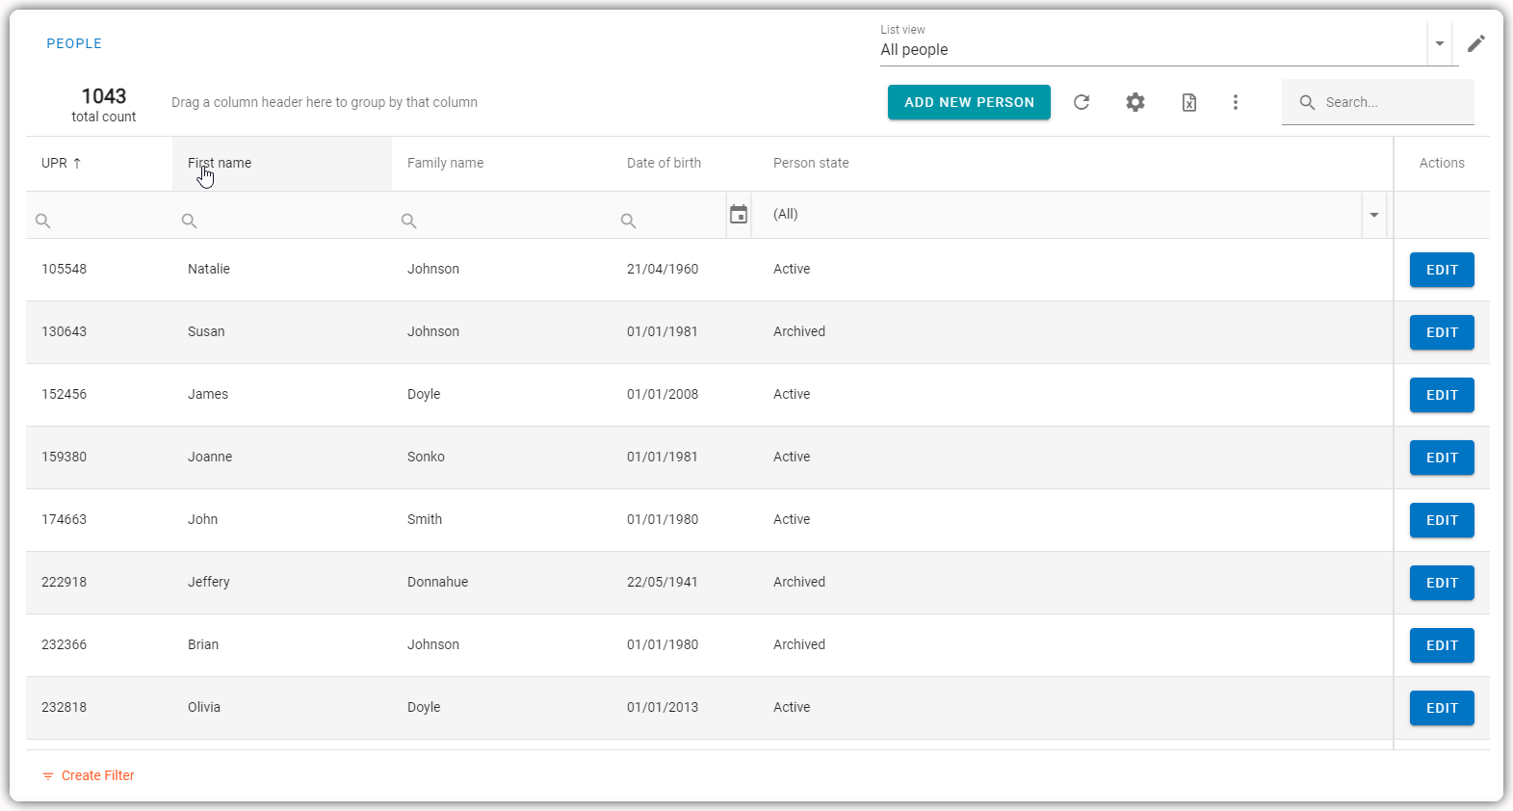The image size is (1513, 811).
Task: Click the 1043 total count
Action: 104,96
